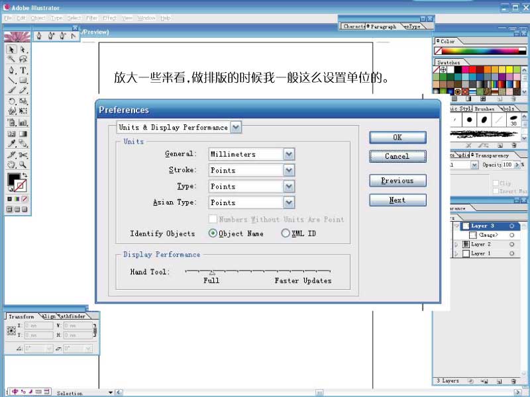This screenshot has height=397, width=530.
Task: Open the Effect menu
Action: tap(109, 18)
